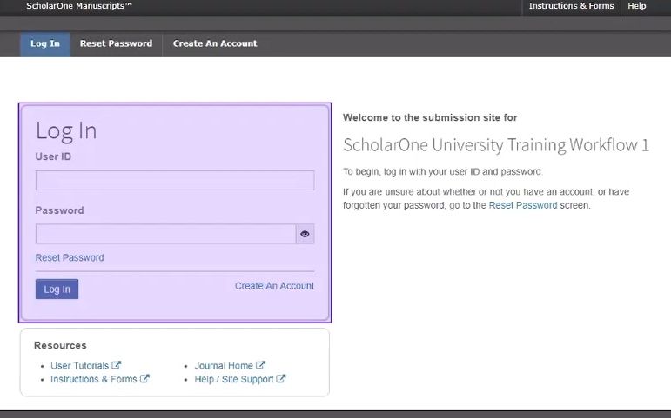671x419 pixels.
Task: Open the Create An Account tab
Action: (x=215, y=43)
